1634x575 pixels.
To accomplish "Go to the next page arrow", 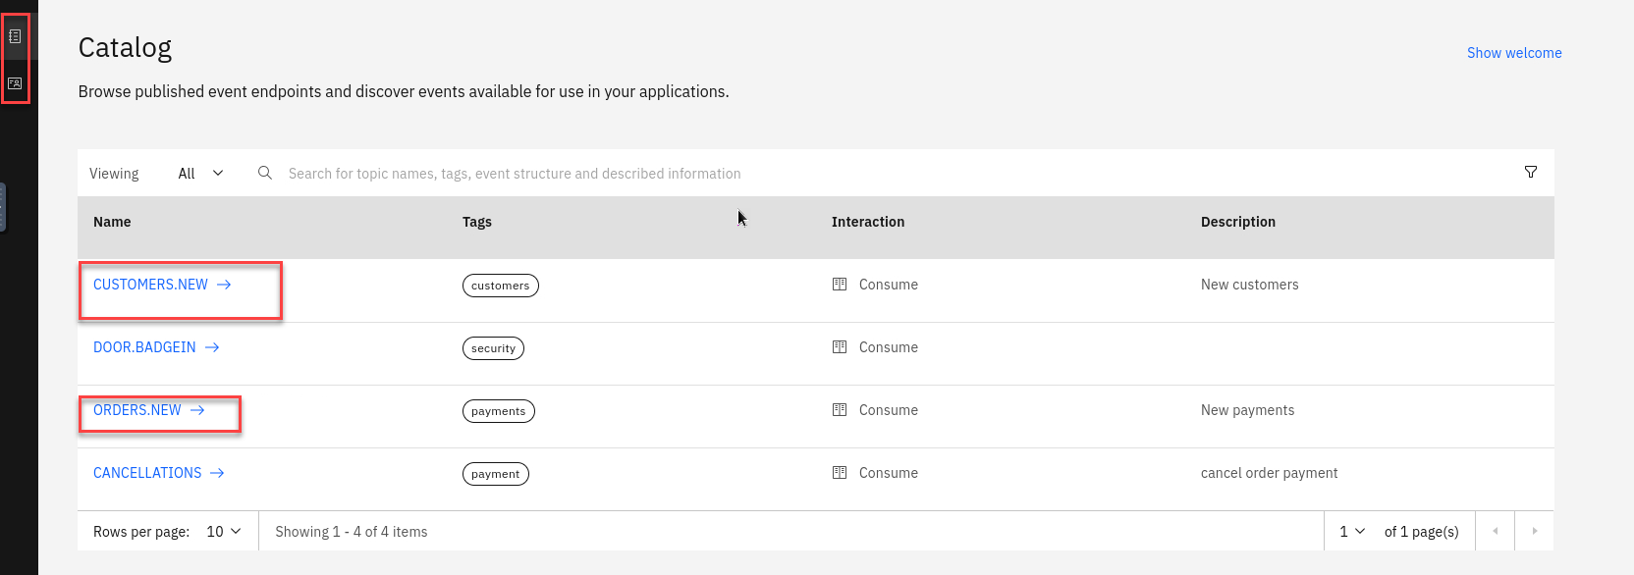I will [1534, 532].
